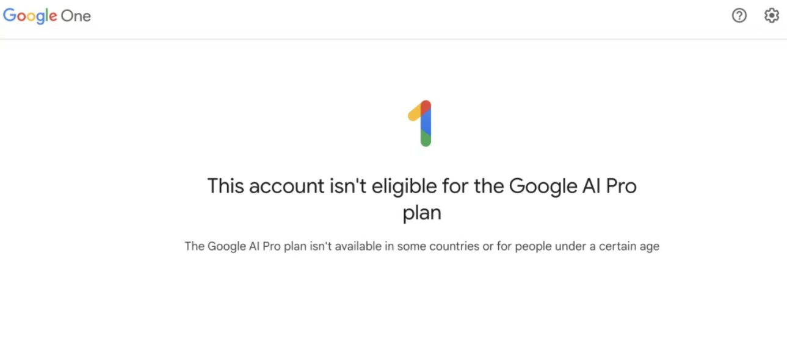
Task: Open the Help question mark icon
Action: point(739,16)
